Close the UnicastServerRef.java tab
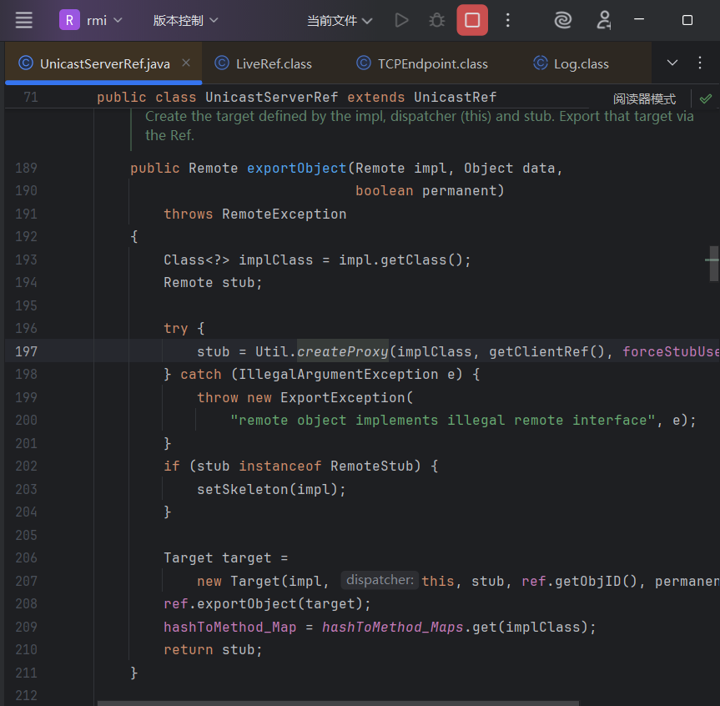 [x=186, y=63]
